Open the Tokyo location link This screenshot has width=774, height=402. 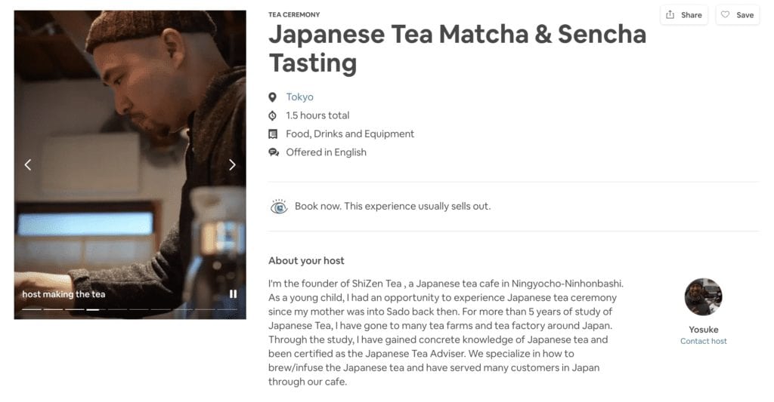click(299, 97)
